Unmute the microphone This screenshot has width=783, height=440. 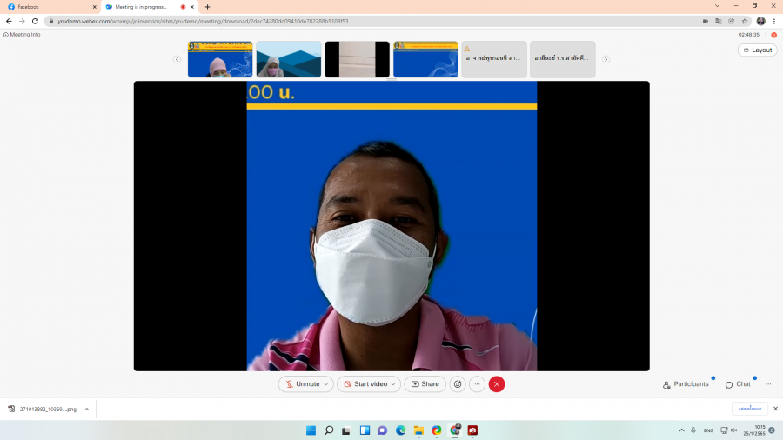[302, 384]
